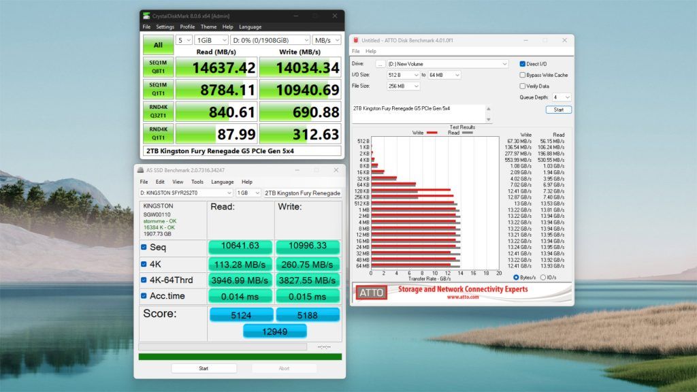
Task: Open the D: KINGSTON SFYR2S2T0 drive dropdown
Action: (185, 193)
